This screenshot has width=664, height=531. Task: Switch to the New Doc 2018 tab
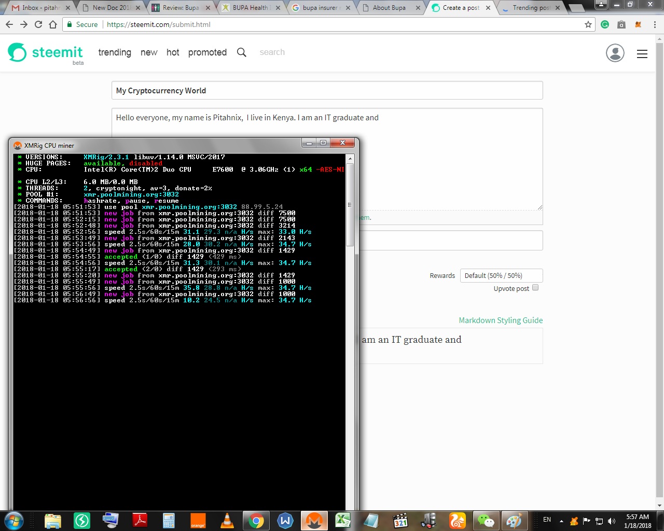[112, 8]
